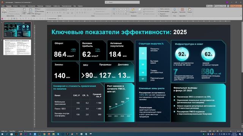The height and width of the screenshot is (136, 243).
Task: Open the Раздел section dropdown
Action: tap(38, 14)
